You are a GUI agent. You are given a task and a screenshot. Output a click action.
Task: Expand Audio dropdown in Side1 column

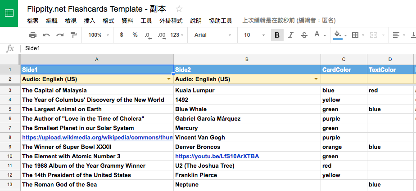tap(169, 79)
